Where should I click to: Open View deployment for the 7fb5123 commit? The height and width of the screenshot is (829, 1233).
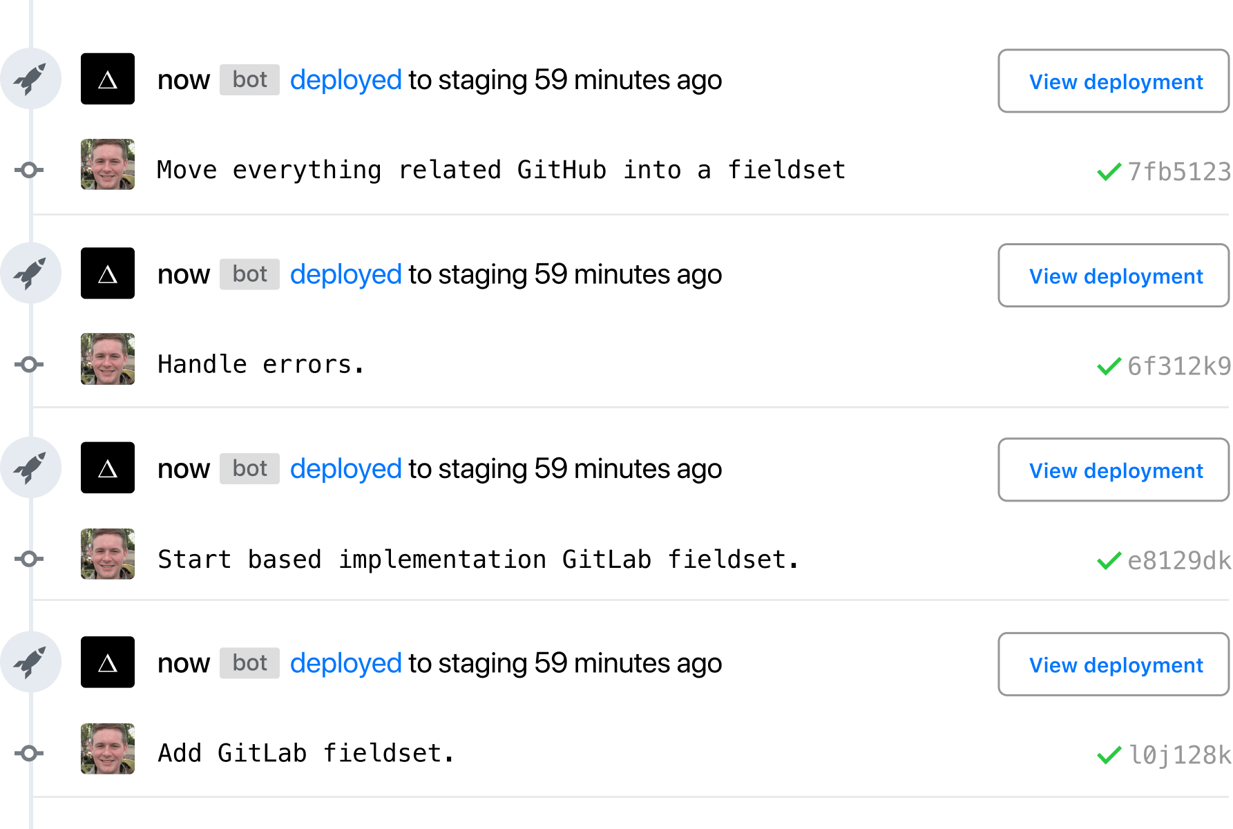(x=1113, y=81)
